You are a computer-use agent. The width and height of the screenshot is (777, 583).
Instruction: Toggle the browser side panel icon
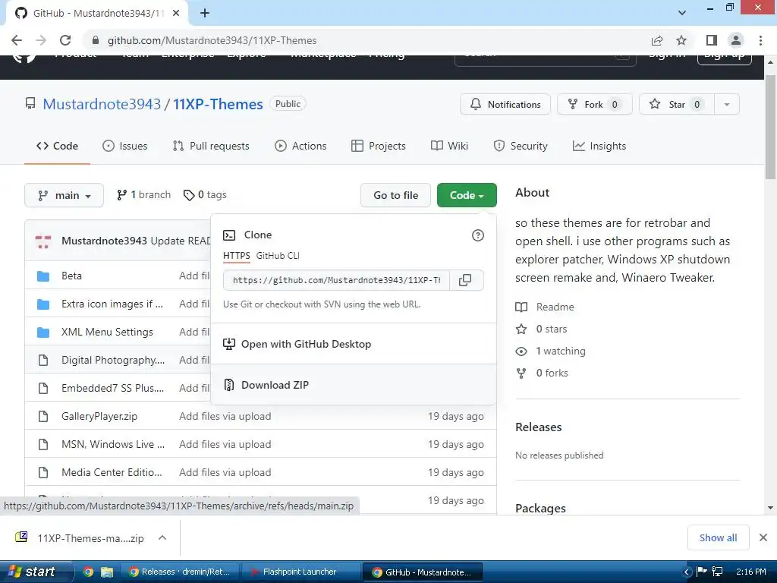(x=712, y=40)
